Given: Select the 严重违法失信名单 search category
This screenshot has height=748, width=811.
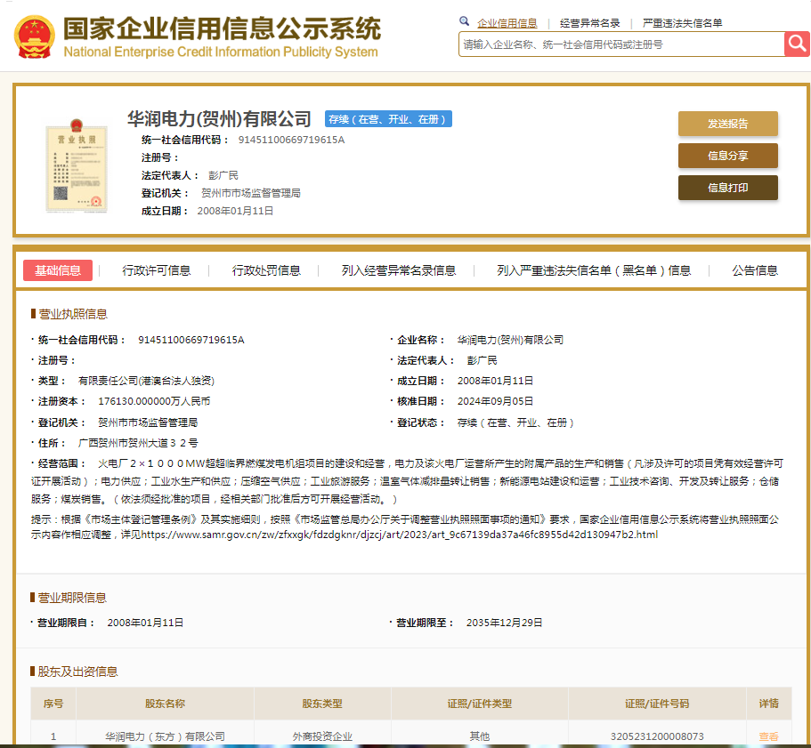Looking at the screenshot, I should click(682, 23).
